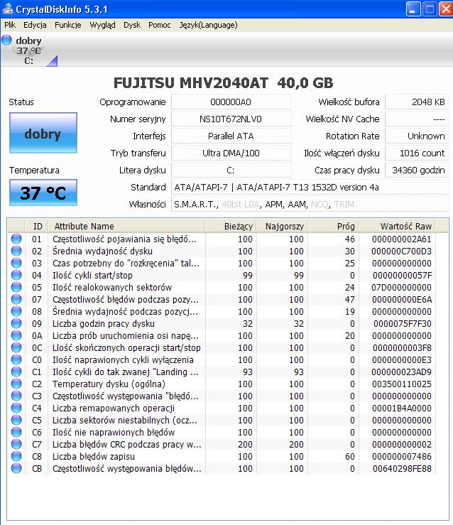Click the status orb of attribute C6
This screenshot has width=453, height=525.
pyautogui.click(x=16, y=432)
